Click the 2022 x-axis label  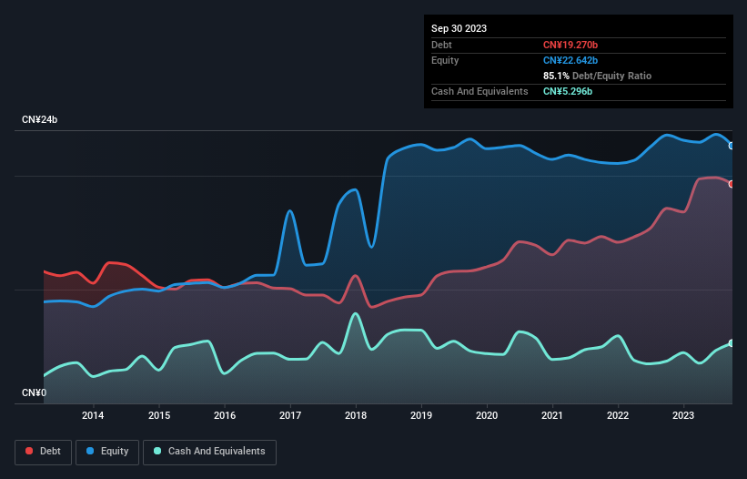pyautogui.click(x=618, y=415)
